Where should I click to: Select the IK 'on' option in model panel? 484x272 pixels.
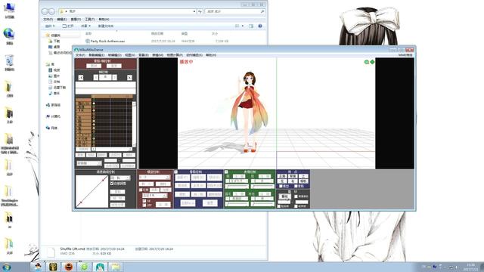pyautogui.click(x=144, y=201)
